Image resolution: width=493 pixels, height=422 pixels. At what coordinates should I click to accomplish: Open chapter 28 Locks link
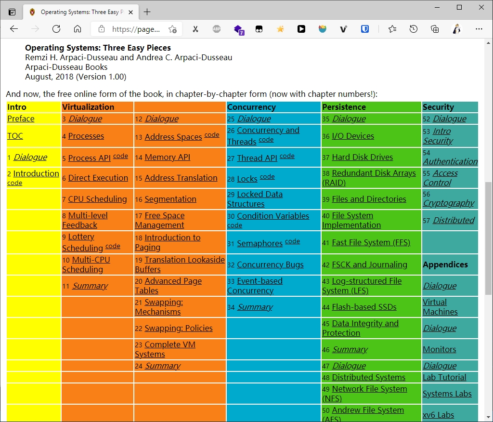tap(247, 179)
